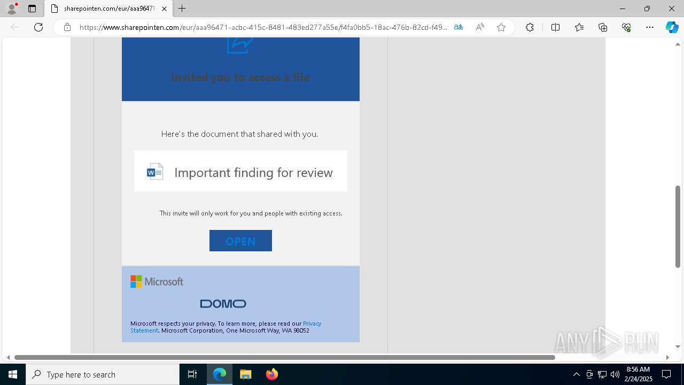Viewport: 684px width, 385px height.
Task: Open a new tab with the plus button
Action: pos(182,9)
